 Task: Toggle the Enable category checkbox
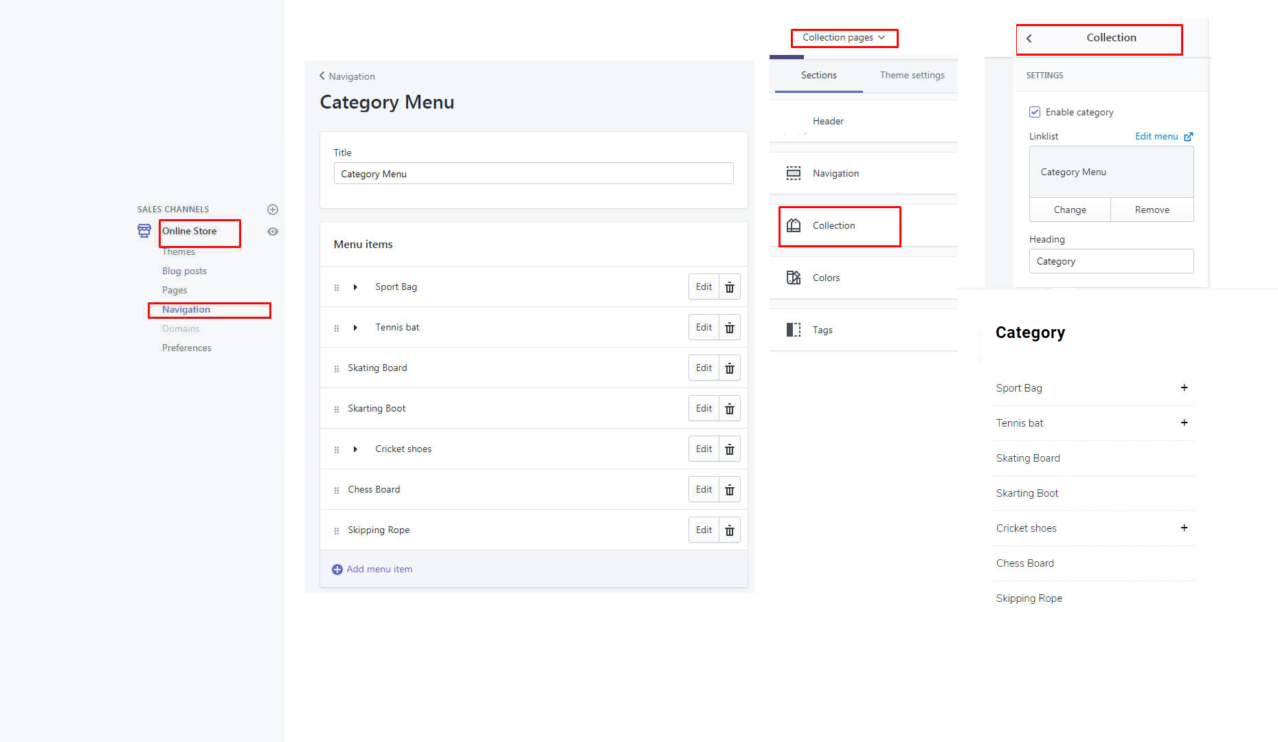[1035, 112]
